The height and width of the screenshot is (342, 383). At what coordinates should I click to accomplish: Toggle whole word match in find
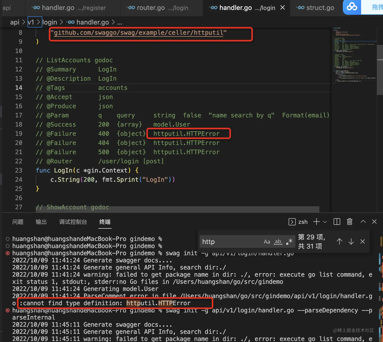[x=278, y=242]
